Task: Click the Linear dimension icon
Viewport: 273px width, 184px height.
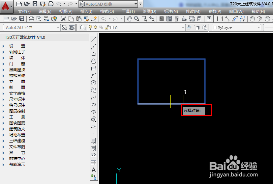Action: (220, 18)
